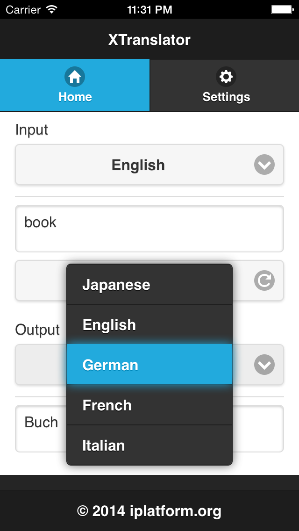Click the input text field containing book
Screen dimensions: 299x531
pyautogui.click(x=149, y=229)
